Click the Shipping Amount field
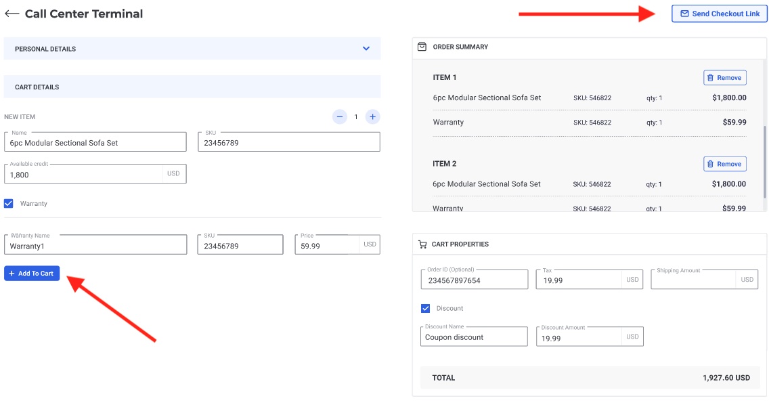Image resolution: width=769 pixels, height=409 pixels. [693, 280]
